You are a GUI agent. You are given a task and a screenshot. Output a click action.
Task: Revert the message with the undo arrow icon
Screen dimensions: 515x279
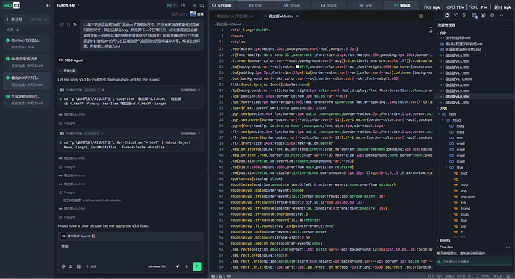[x=75, y=25]
